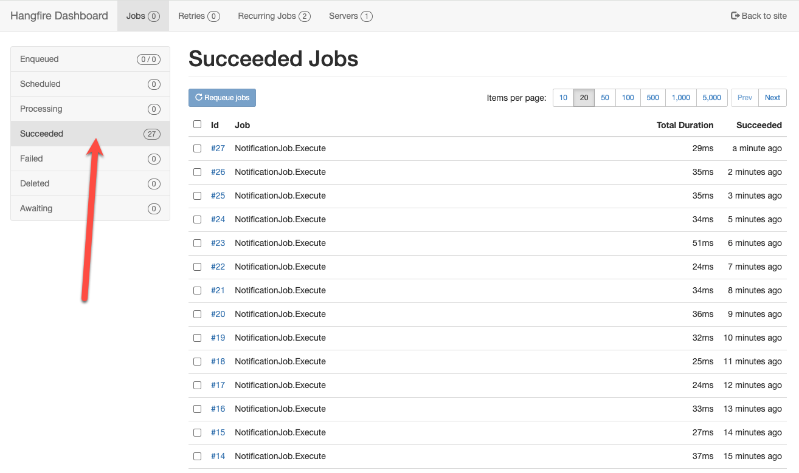Open job #26 details link
This screenshot has width=799, height=473.
218,172
